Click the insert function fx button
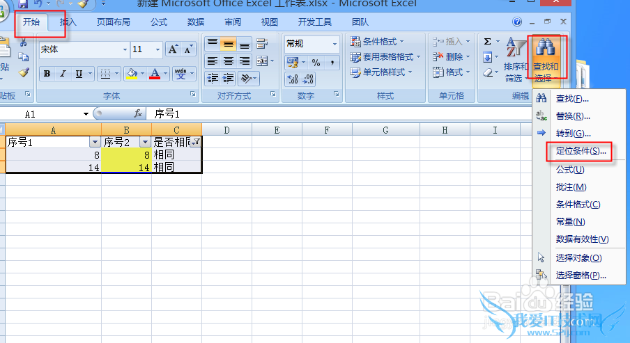 tap(138, 114)
